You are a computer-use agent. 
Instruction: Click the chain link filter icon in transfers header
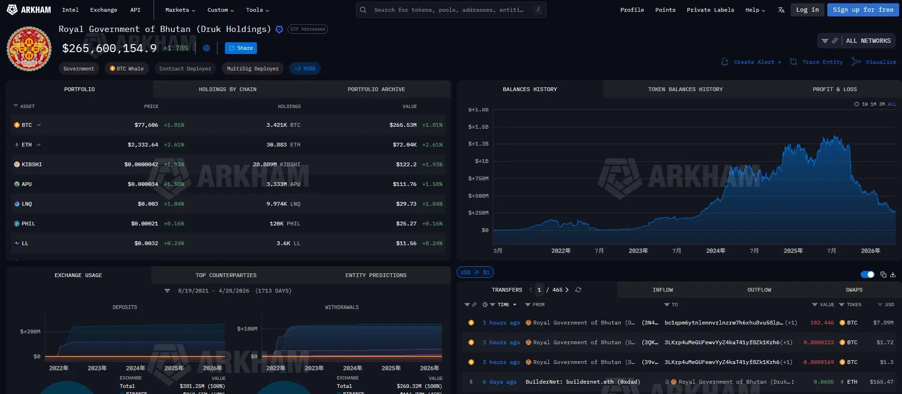click(x=474, y=305)
